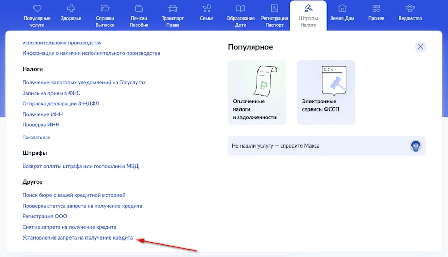Screen dimensions: 448x257
Task: Open Регистрация ООО link
Action: pyautogui.click(x=45, y=216)
